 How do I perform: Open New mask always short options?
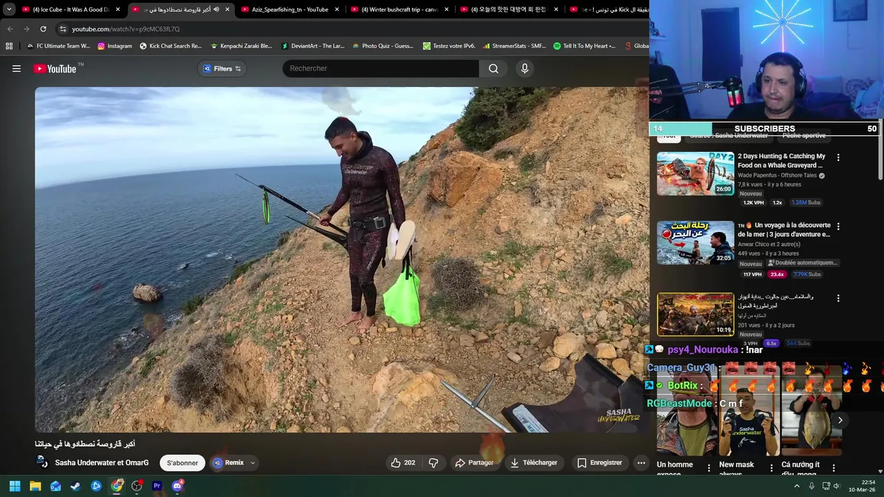tap(771, 468)
